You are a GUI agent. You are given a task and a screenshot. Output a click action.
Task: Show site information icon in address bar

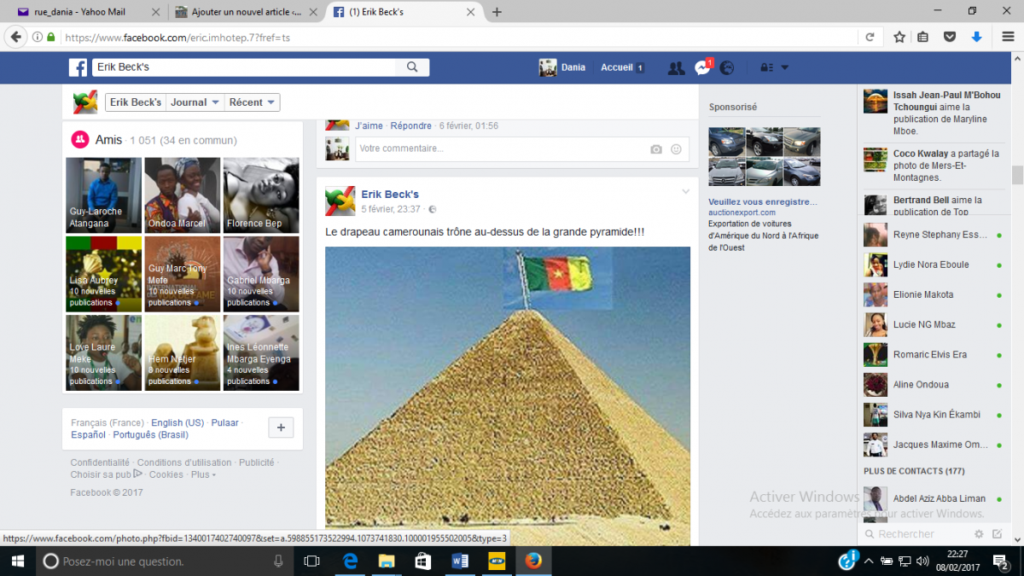37,38
